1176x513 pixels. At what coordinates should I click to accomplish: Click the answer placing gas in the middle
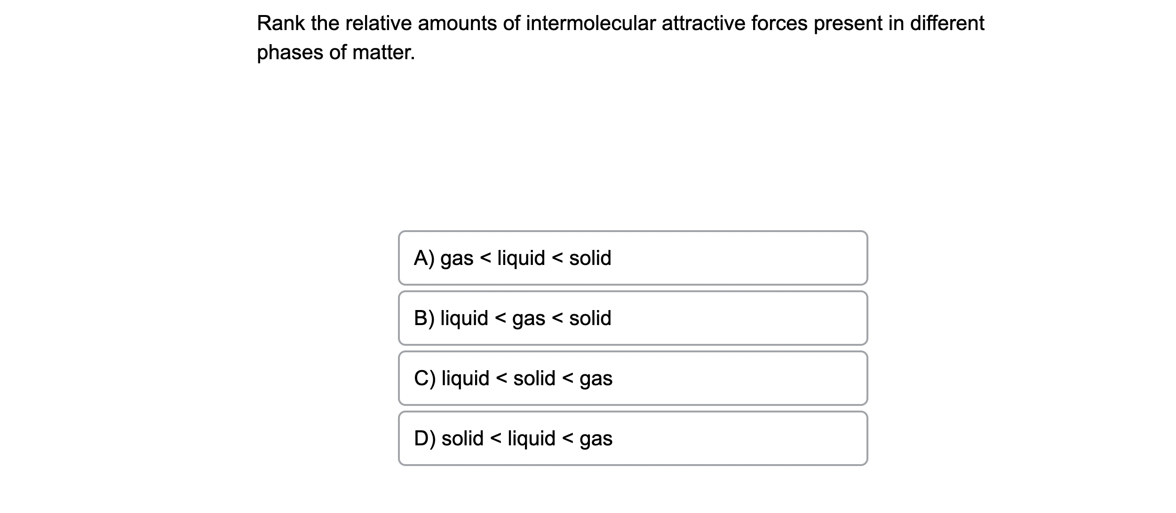633,318
